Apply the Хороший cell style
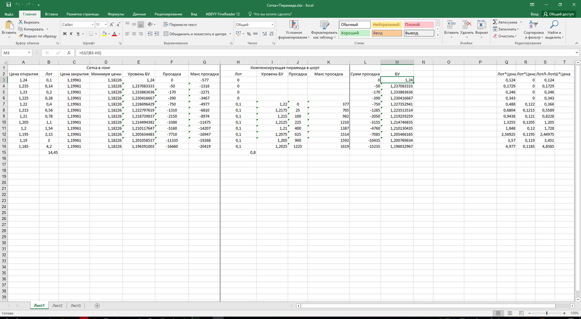Screen dimensions: 581x319 click(355, 33)
